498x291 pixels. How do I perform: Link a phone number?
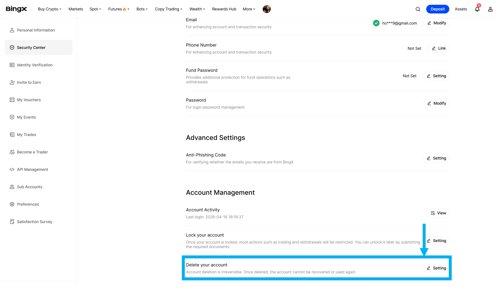click(439, 48)
